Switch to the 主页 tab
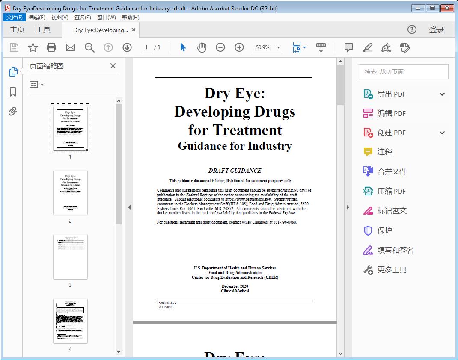Viewport: 458px width, 360px height. click(x=17, y=30)
